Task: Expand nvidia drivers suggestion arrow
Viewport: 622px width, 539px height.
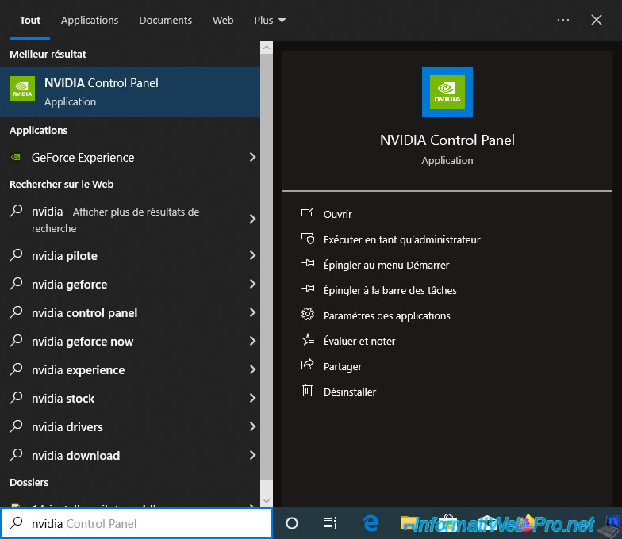Action: point(252,426)
